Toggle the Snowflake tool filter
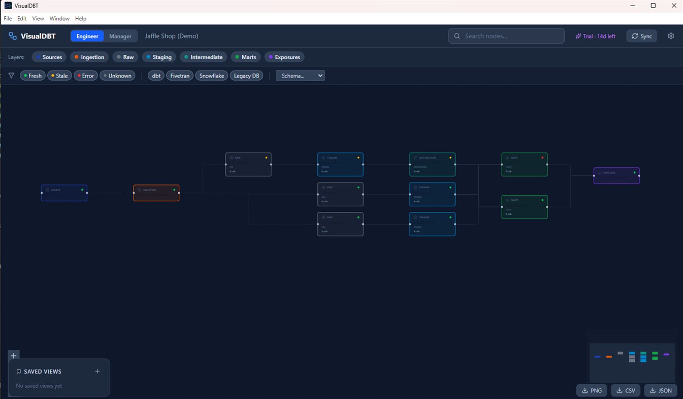The width and height of the screenshot is (683, 399). 212,76
